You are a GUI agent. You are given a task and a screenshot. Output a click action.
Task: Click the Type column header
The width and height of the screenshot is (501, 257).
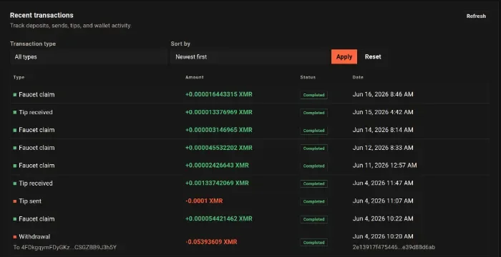point(19,77)
